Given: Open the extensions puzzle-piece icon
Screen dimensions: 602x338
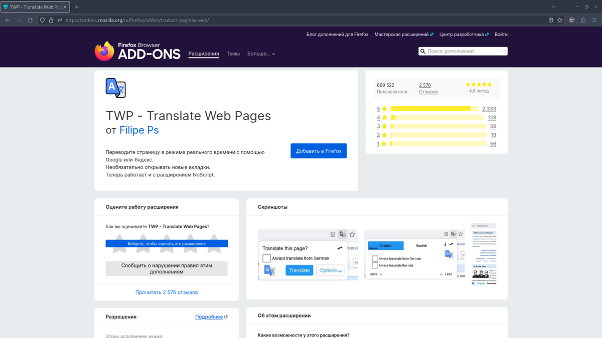Looking at the screenshot, I should pos(583,20).
